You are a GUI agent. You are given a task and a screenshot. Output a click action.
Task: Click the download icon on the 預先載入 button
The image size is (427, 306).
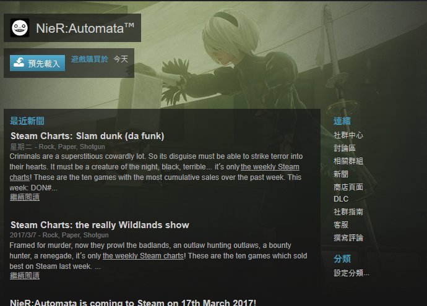click(19, 62)
